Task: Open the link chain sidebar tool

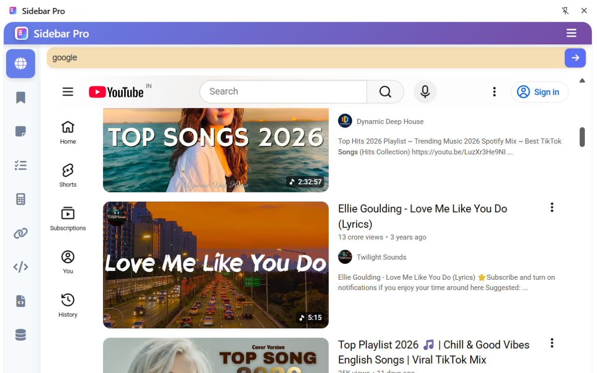Action: click(21, 233)
